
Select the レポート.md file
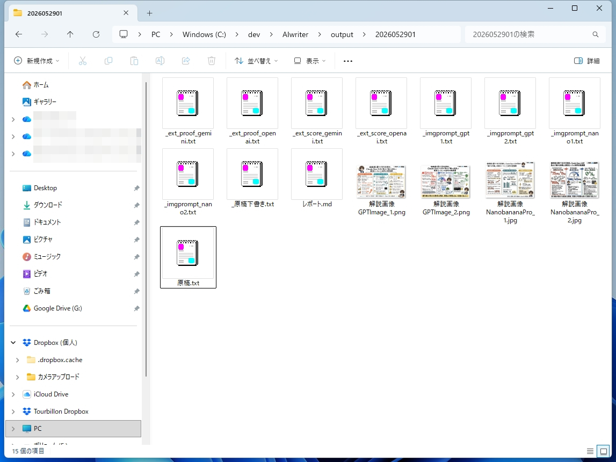317,178
